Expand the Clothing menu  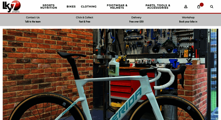tap(89, 7)
